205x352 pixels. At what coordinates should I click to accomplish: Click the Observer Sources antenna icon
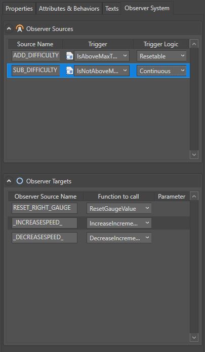click(x=20, y=28)
